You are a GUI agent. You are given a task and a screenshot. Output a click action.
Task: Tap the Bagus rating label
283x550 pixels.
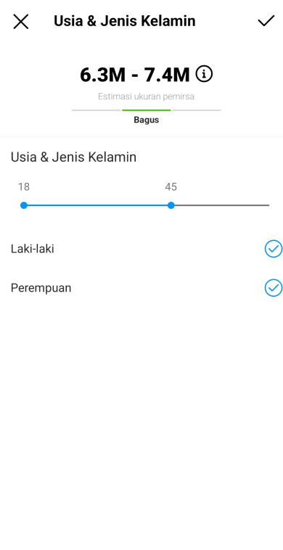tap(147, 120)
